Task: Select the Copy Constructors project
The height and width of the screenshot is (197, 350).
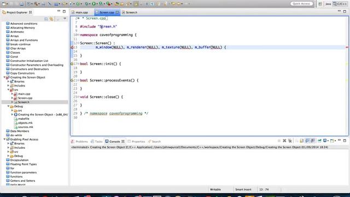Action: pos(22,73)
